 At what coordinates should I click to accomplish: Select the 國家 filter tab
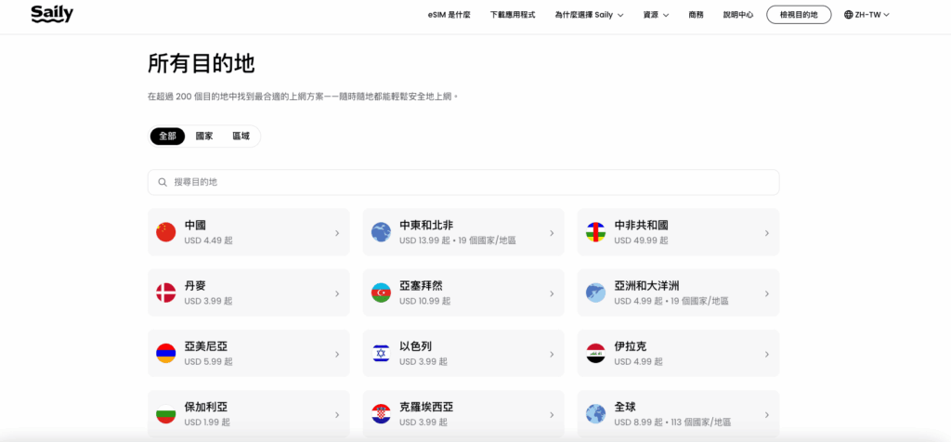click(203, 136)
